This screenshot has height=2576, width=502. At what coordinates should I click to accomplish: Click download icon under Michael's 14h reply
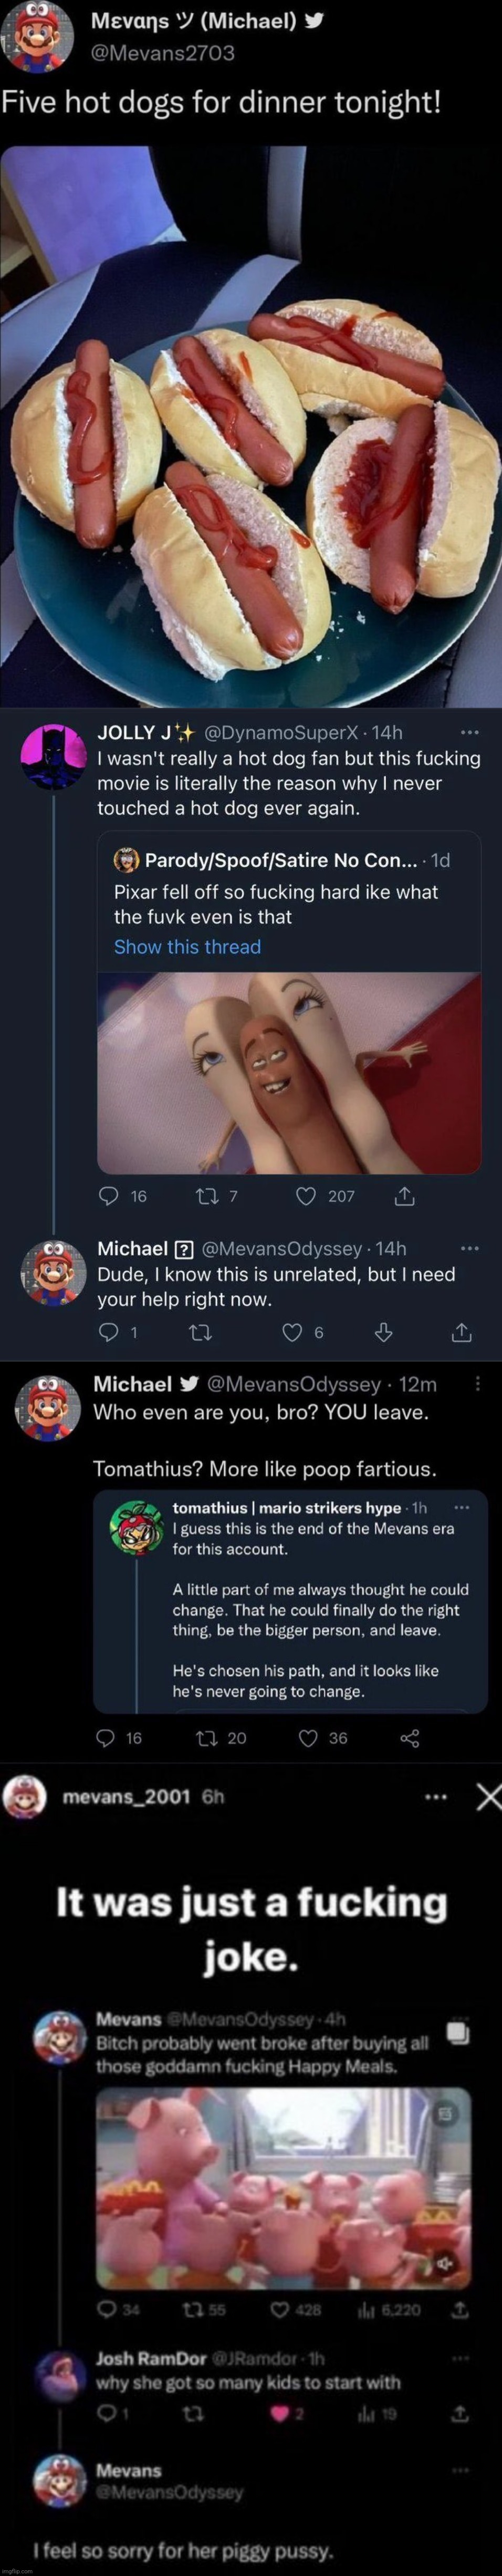coord(383,1332)
